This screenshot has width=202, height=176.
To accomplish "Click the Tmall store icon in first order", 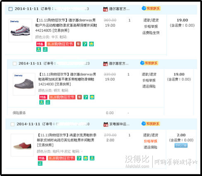I will (106, 9).
